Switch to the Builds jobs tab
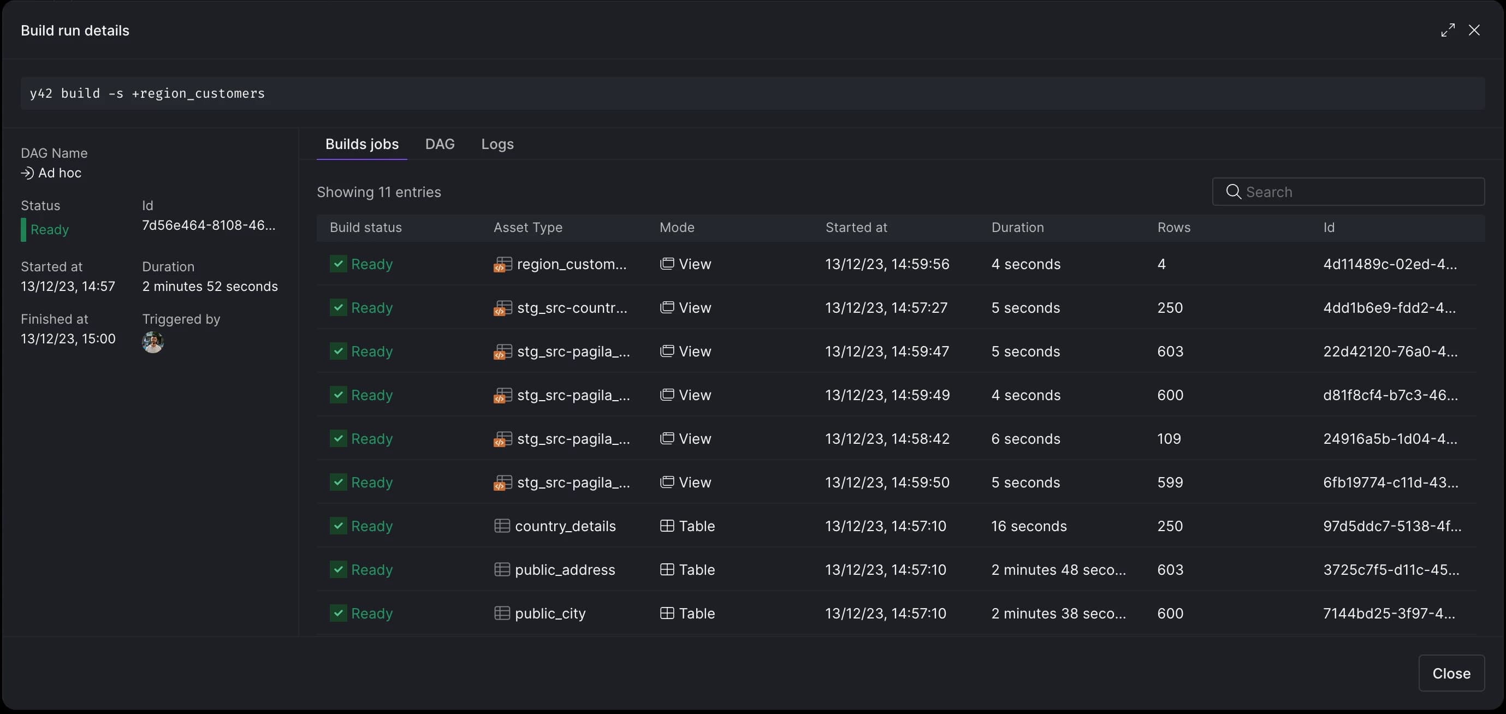The width and height of the screenshot is (1506, 714). 362,144
